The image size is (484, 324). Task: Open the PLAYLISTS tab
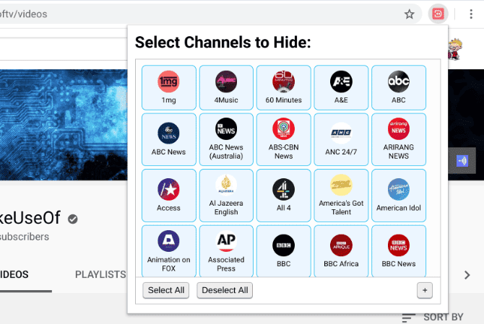pos(100,274)
